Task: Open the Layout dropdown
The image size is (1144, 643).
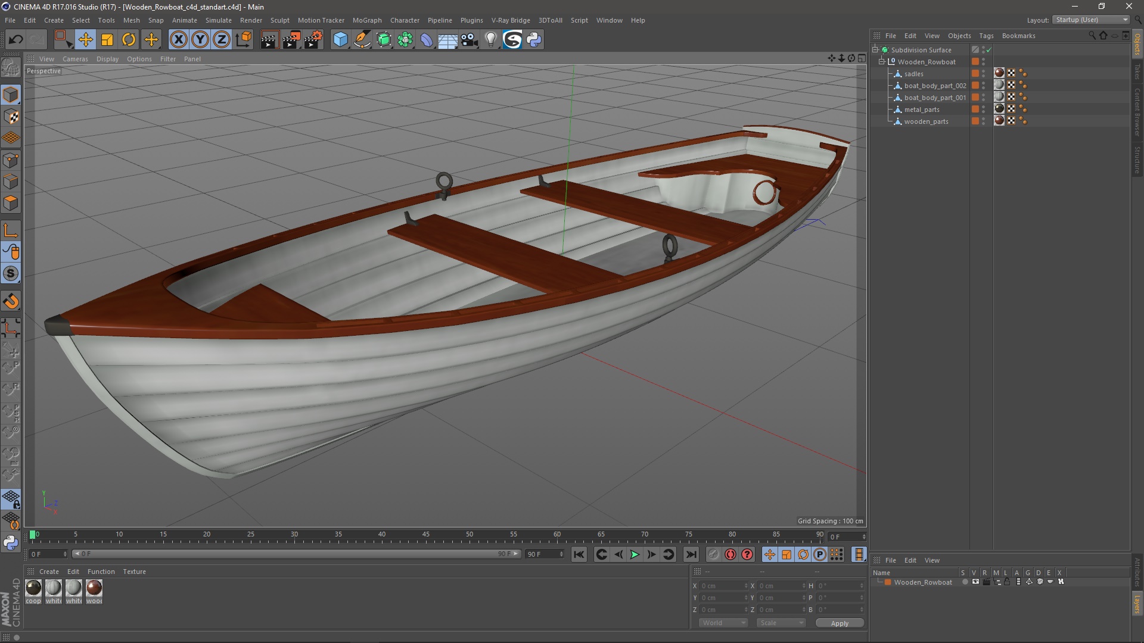Action: click(x=1092, y=20)
